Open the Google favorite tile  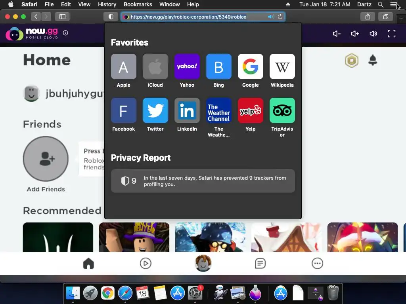251,66
